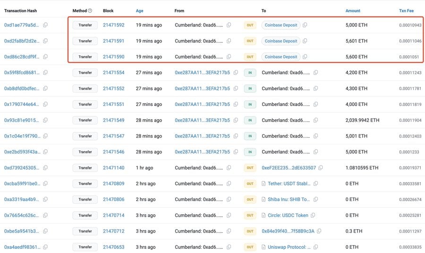Copy transaction hash 0x59f8fcd8681
425x253 pixels.
pos(45,72)
